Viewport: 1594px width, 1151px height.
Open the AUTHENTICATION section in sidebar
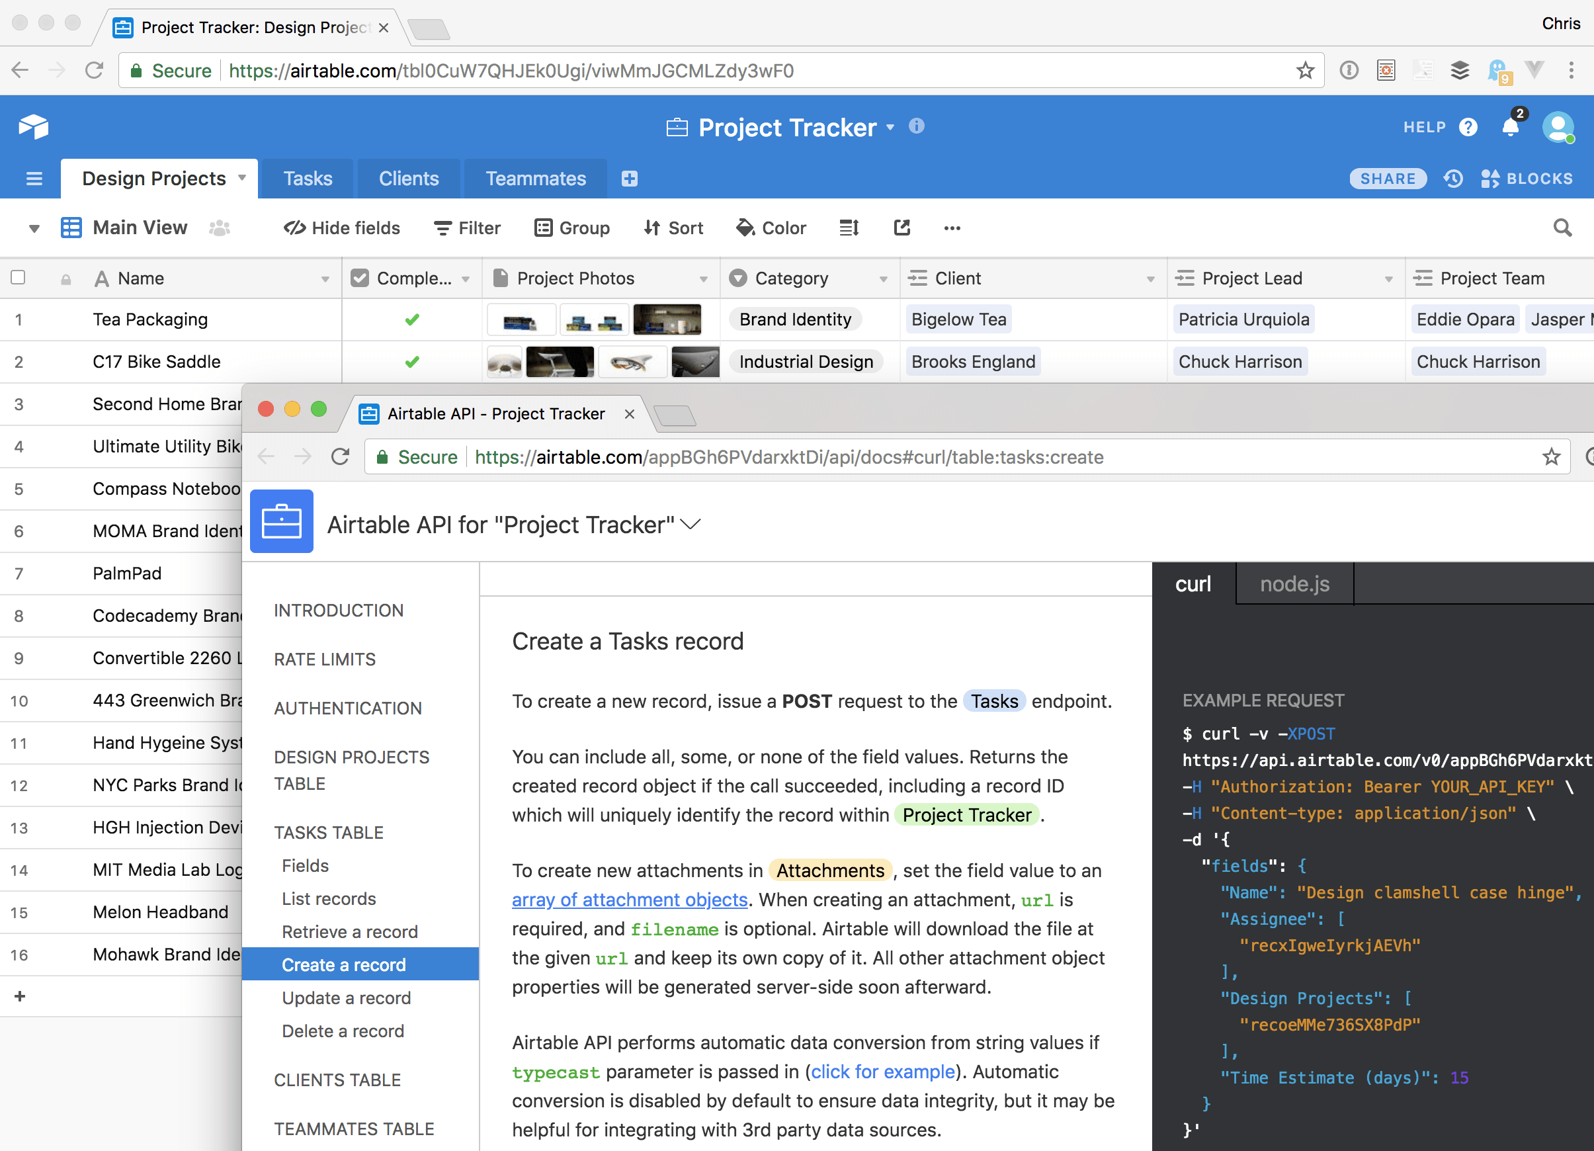click(348, 708)
